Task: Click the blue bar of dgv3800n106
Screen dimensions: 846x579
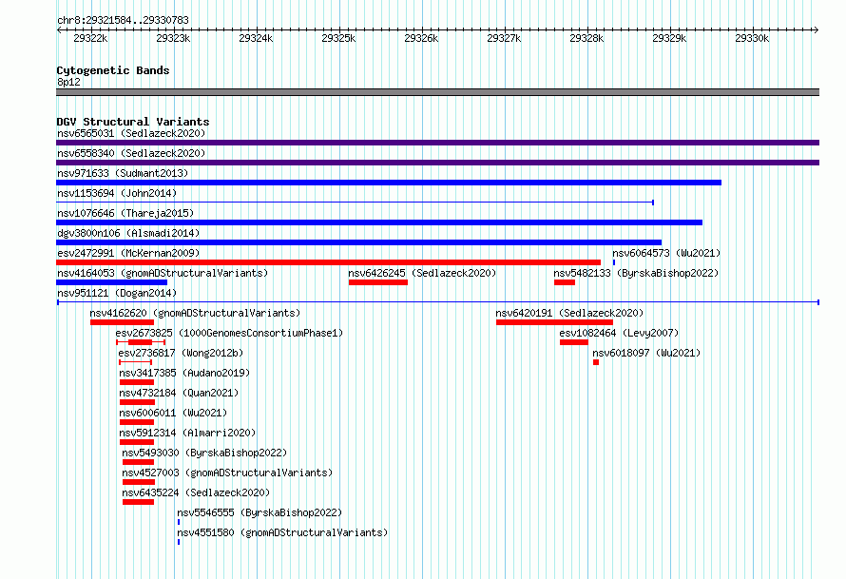Action: [358, 242]
